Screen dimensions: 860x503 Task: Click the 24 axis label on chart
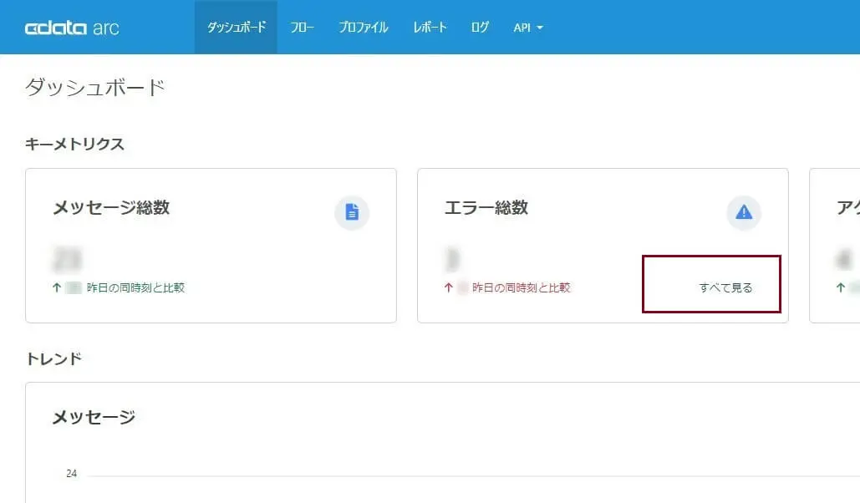(x=72, y=474)
